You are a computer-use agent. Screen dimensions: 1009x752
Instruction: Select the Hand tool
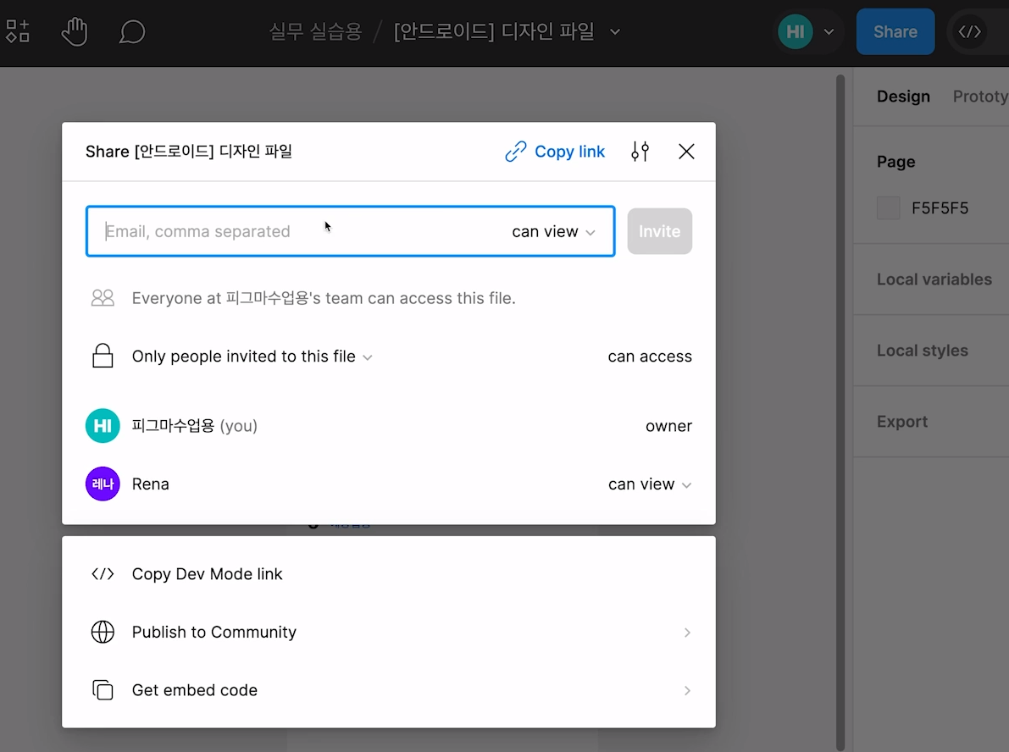[75, 31]
